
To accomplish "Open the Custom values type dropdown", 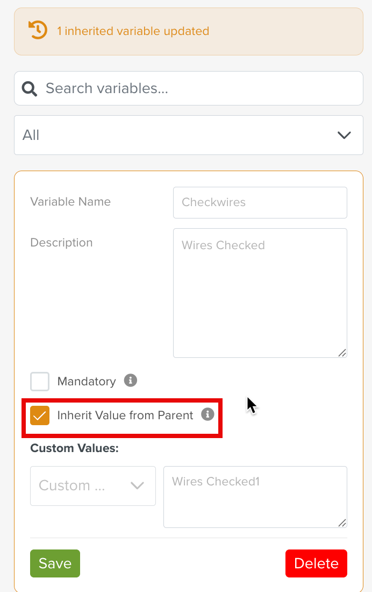I will 92,486.
